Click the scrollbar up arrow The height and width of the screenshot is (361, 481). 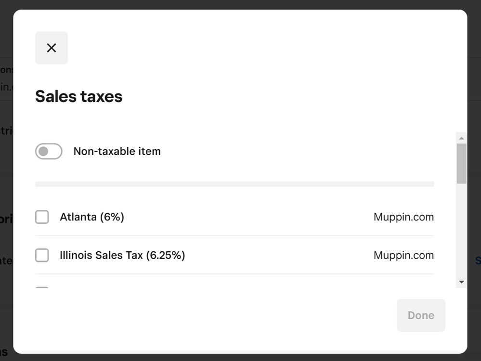click(x=462, y=138)
